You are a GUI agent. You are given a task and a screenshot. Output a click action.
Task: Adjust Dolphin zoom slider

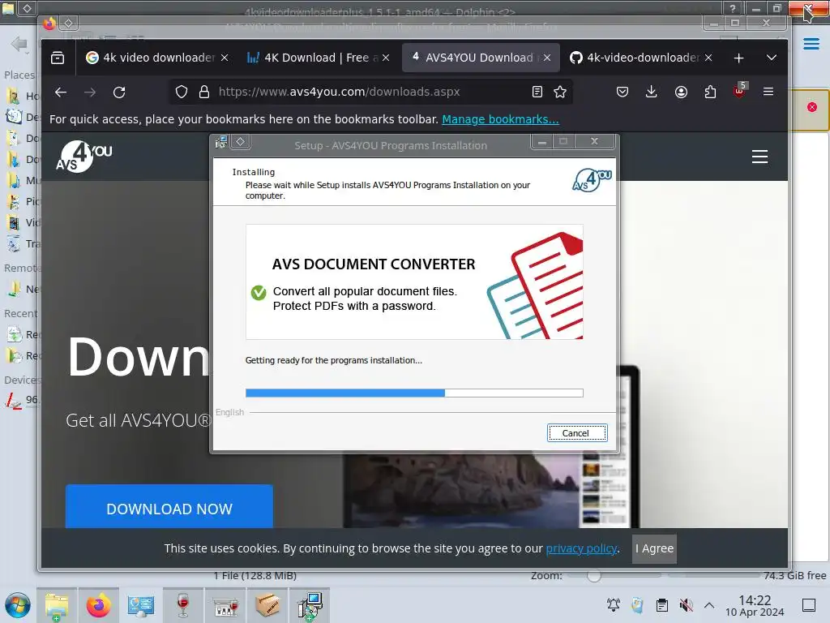[594, 575]
